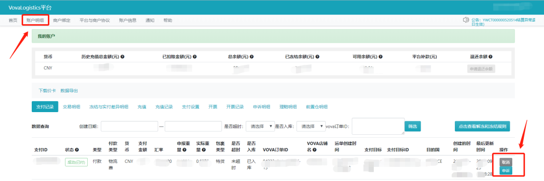Click the 申诉 button in 操作 column
Viewport: 544px width, 181px height.
pyautogui.click(x=506, y=170)
